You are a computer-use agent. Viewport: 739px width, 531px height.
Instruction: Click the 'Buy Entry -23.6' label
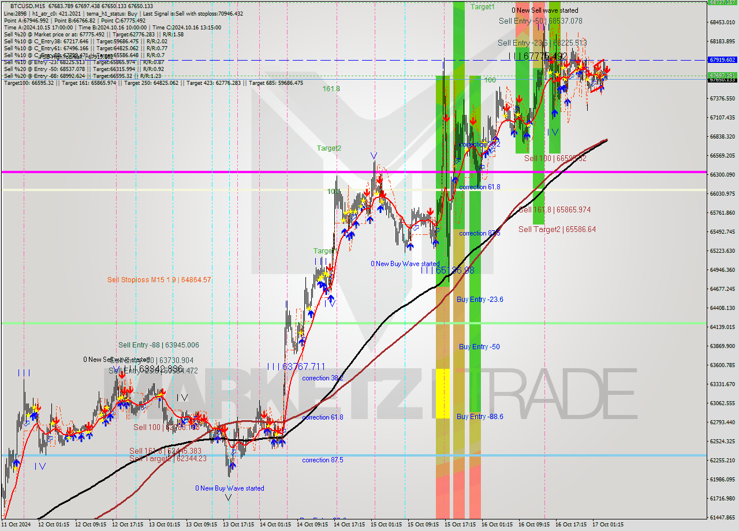[480, 300]
